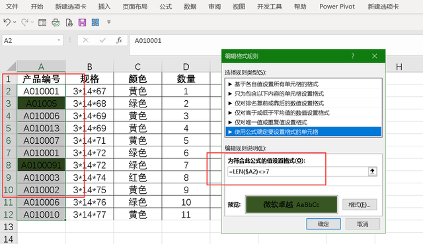Switch to the Power Pivot ribbon tab
423x244 pixels.
(x=337, y=7)
